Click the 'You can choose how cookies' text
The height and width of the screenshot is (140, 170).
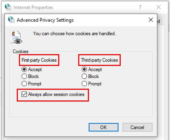point(74,33)
